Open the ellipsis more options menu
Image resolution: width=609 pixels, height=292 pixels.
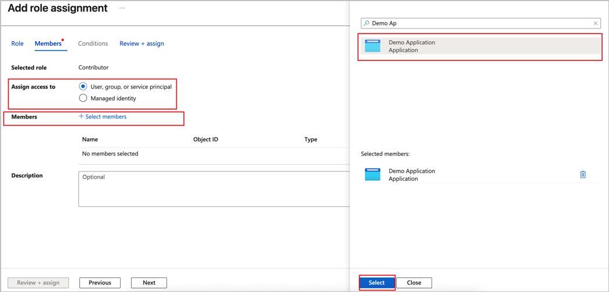pyautogui.click(x=122, y=9)
